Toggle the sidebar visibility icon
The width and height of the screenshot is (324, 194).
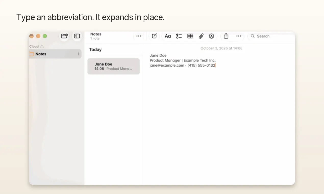pos(77,36)
